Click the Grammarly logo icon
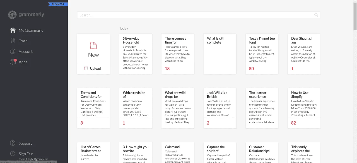 click(12, 15)
